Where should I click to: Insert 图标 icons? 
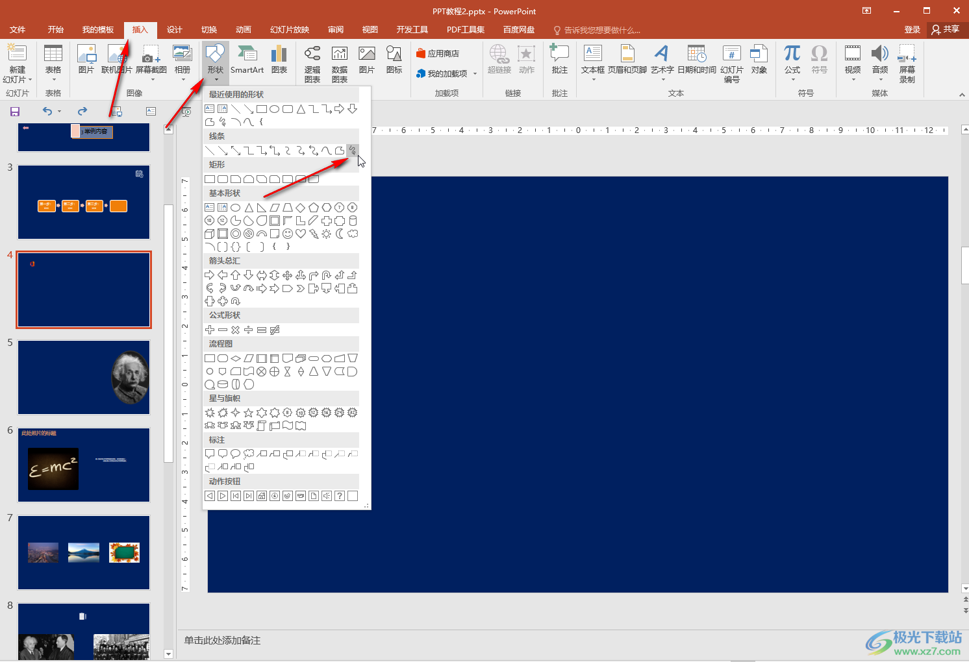[x=394, y=60]
